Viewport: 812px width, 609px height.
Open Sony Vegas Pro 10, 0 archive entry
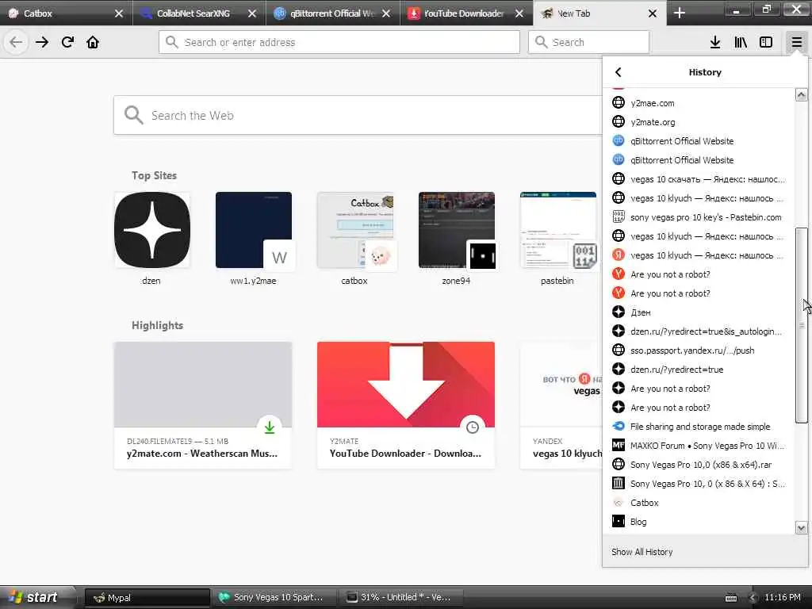tap(699, 484)
